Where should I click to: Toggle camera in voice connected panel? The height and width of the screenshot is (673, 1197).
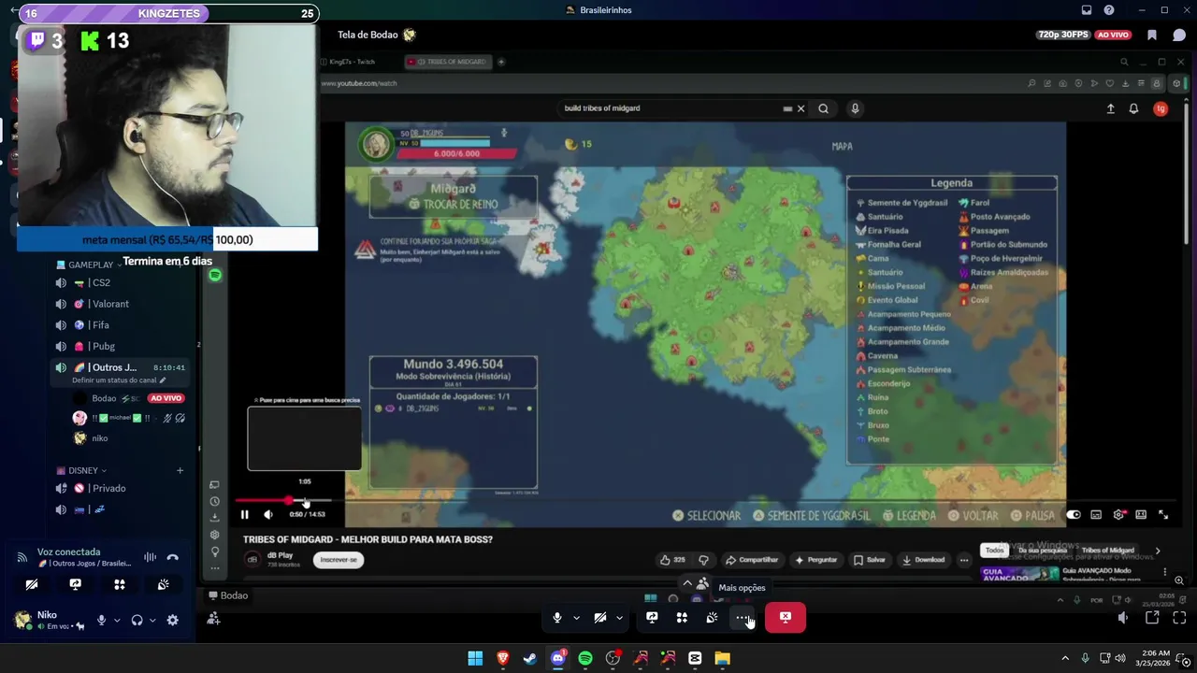pyautogui.click(x=32, y=584)
